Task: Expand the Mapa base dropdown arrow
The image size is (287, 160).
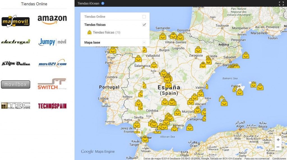Action: tap(144, 43)
